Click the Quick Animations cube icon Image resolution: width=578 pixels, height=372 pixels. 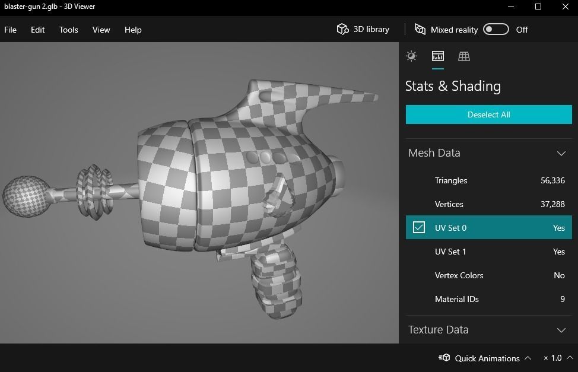(x=444, y=358)
